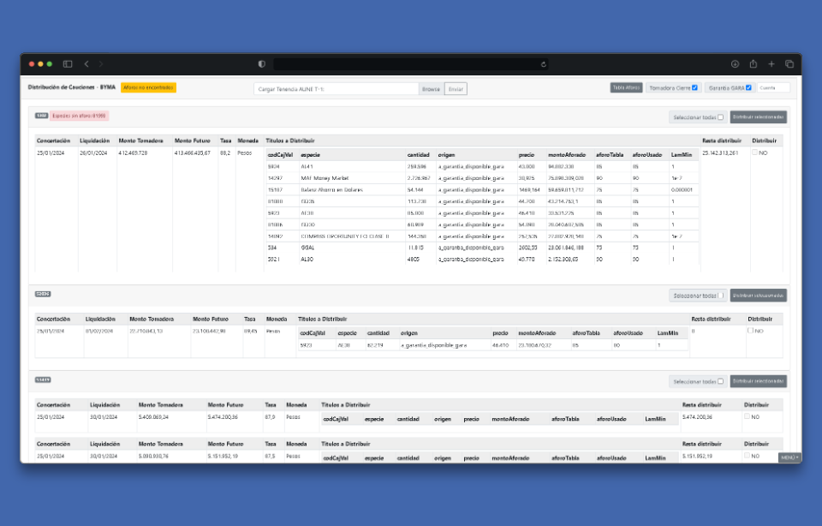Click the Cuenta input field
The image size is (822, 526).
pyautogui.click(x=773, y=87)
